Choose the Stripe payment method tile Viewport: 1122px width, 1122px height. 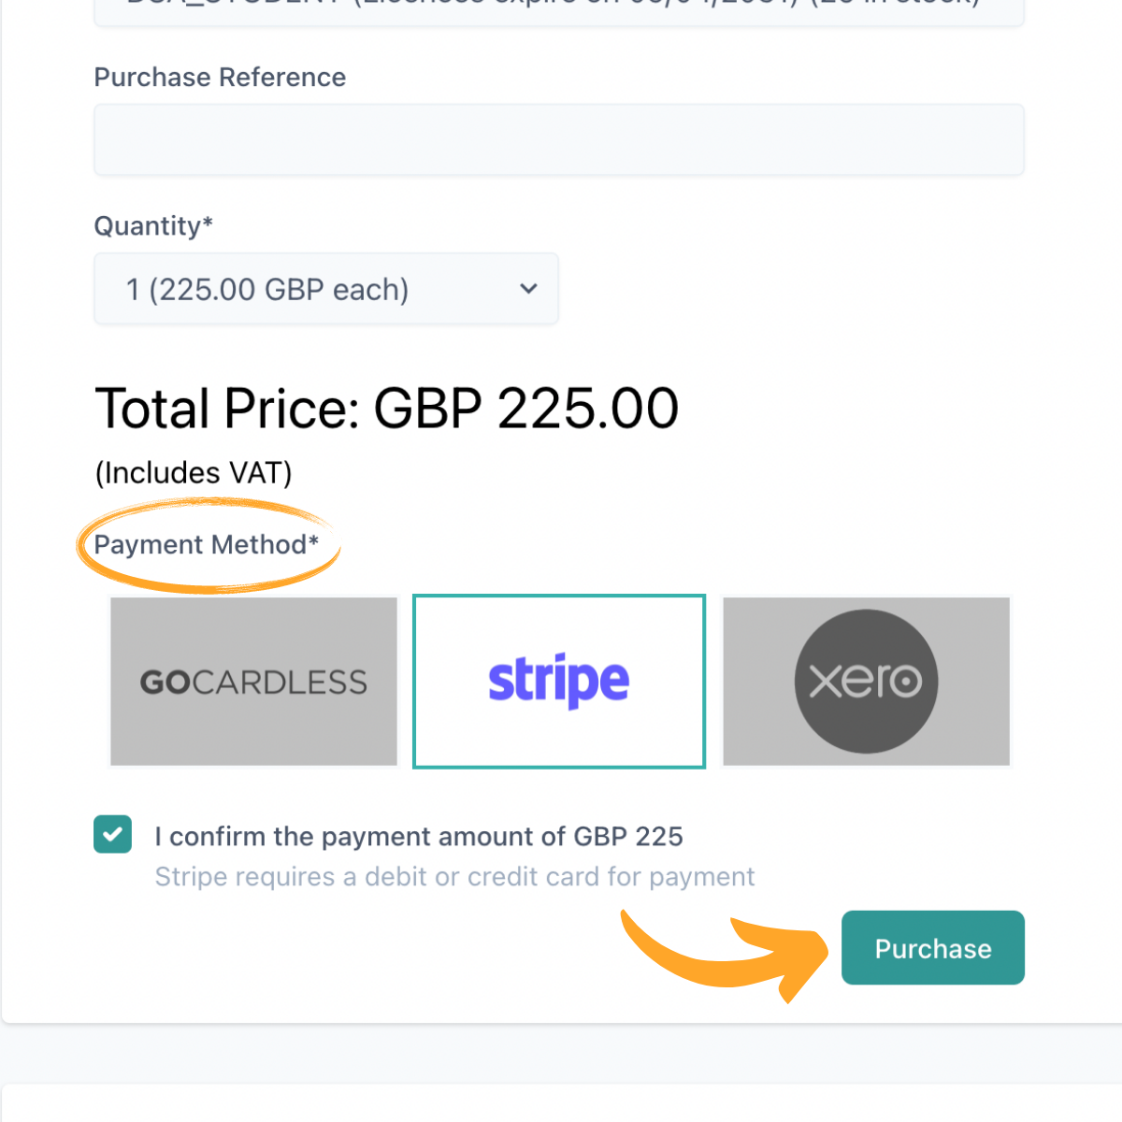point(559,682)
